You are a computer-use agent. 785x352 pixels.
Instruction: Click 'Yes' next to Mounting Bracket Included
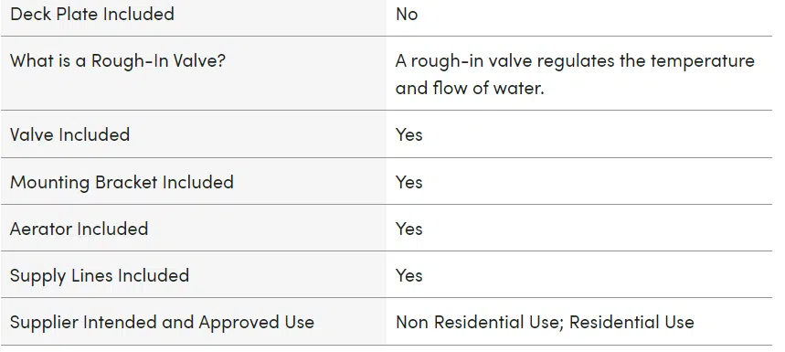[409, 182]
